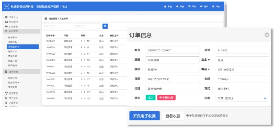The image size is (276, 128).
Task: Click the 订单编号 column header
Action: 50,36
